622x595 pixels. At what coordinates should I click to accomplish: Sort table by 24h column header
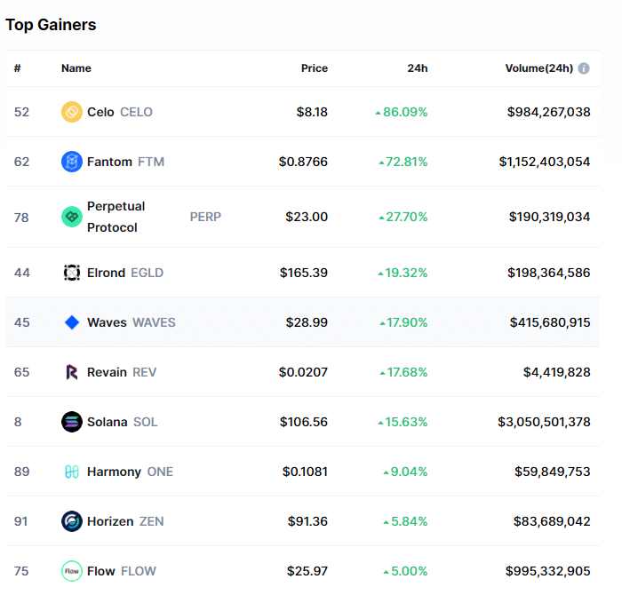[418, 68]
